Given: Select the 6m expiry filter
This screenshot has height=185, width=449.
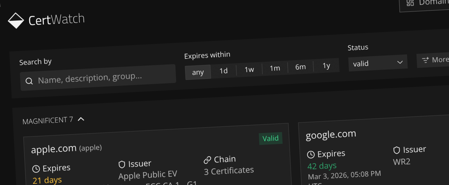Looking at the screenshot, I should click(301, 67).
